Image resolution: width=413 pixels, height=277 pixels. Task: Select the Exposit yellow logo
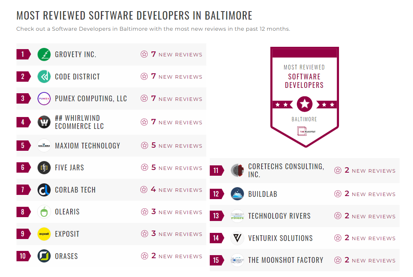pyautogui.click(x=44, y=234)
